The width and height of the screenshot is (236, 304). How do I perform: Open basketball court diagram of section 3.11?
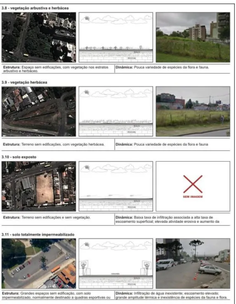116,264
